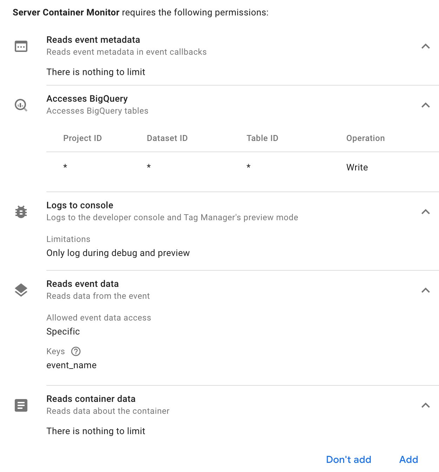Open the Keys help question mark

tap(76, 351)
